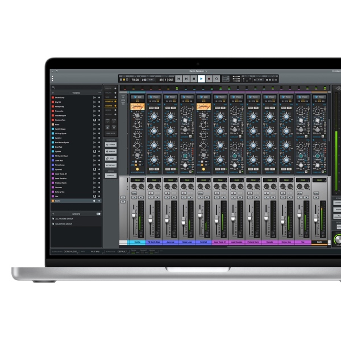341x341 pixels.
Task: Click the tempo value 78.00
Action: [x=135, y=80]
